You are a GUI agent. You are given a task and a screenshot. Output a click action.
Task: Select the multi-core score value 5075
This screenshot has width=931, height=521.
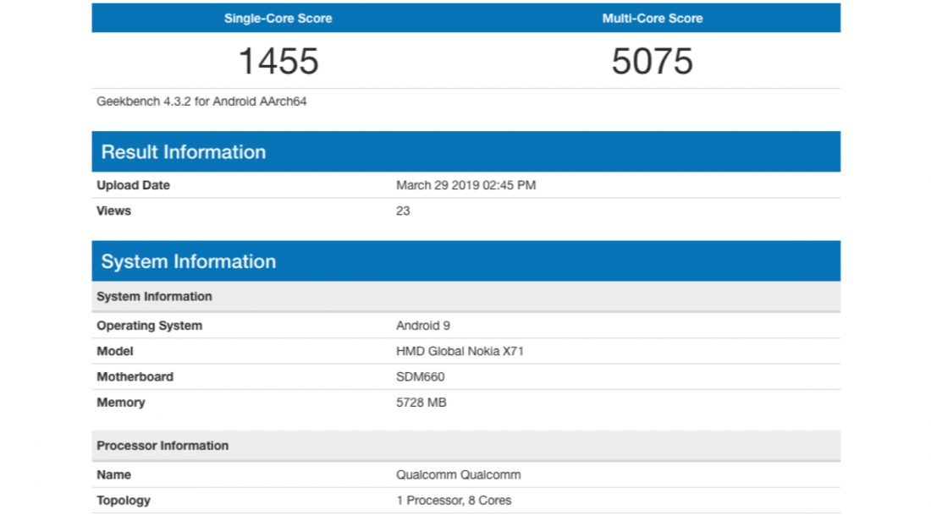(x=652, y=62)
